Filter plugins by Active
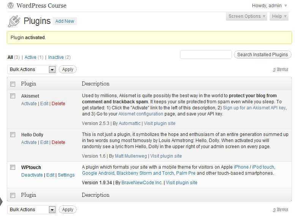This screenshot has width=295, height=218. [30, 57]
